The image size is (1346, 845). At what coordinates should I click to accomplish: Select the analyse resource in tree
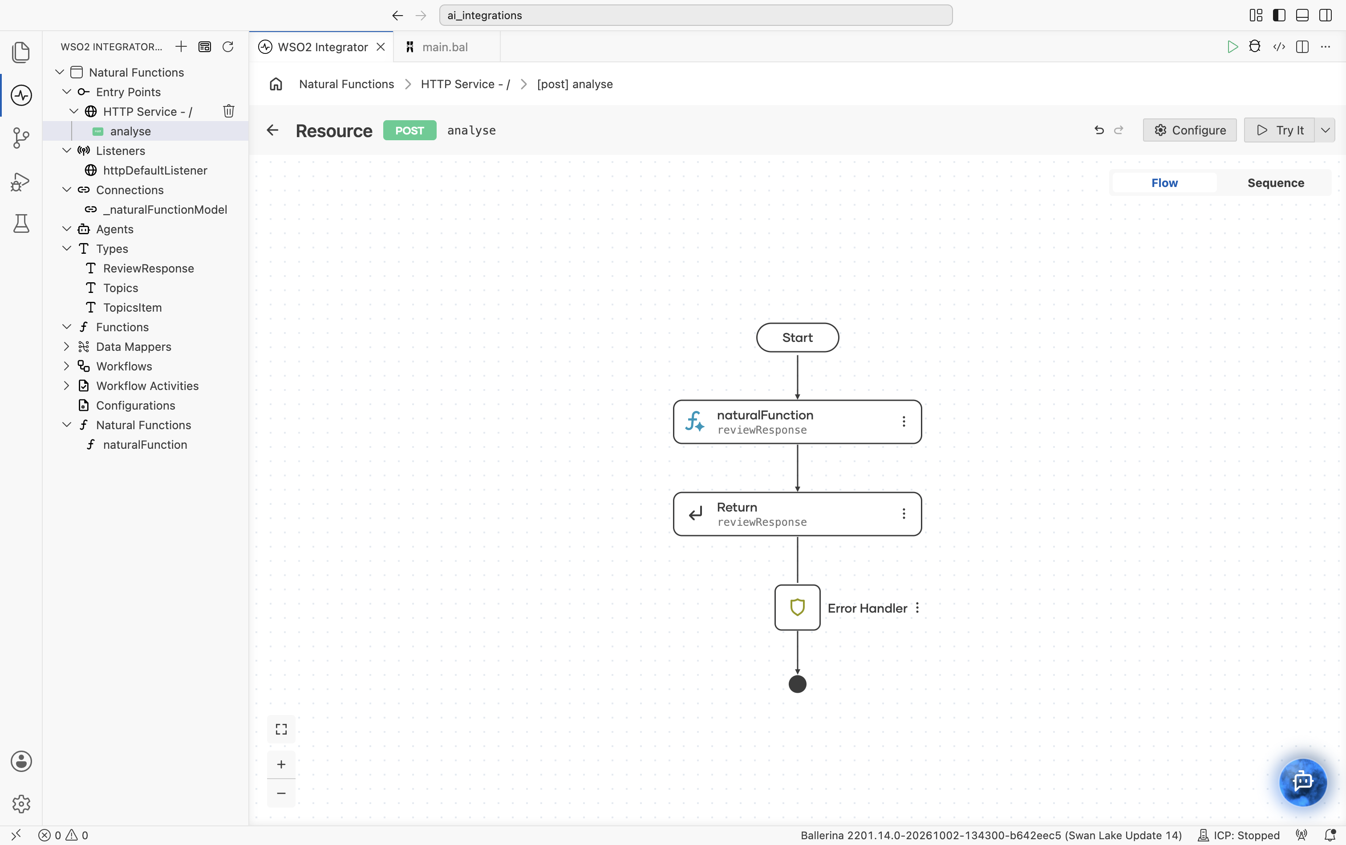point(145,131)
